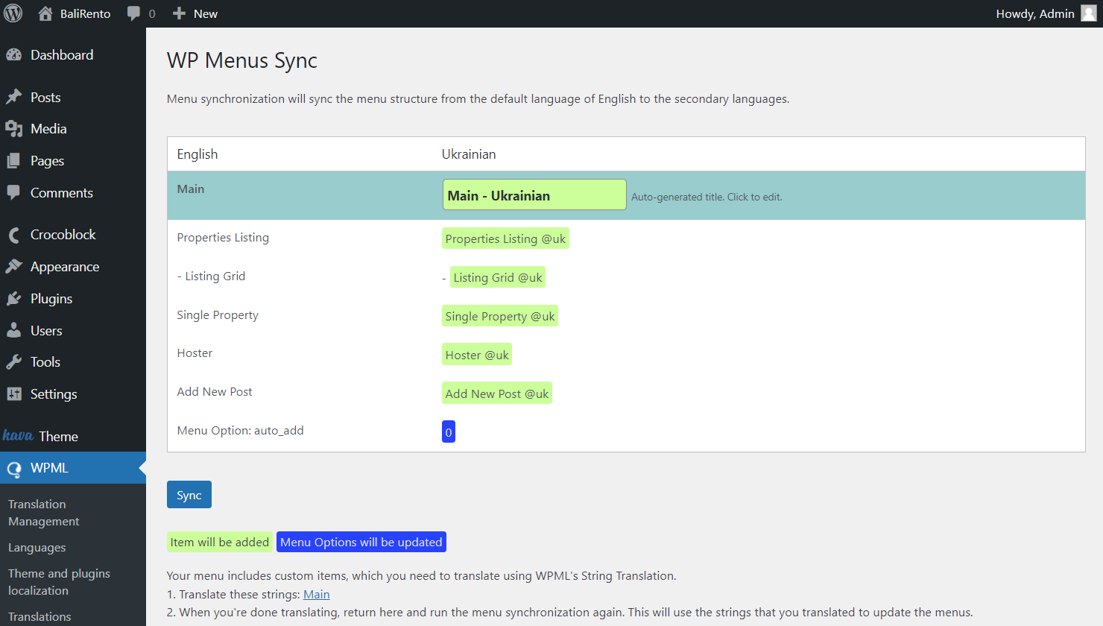
Task: Follow the Main strings translation link
Action: pyautogui.click(x=317, y=594)
